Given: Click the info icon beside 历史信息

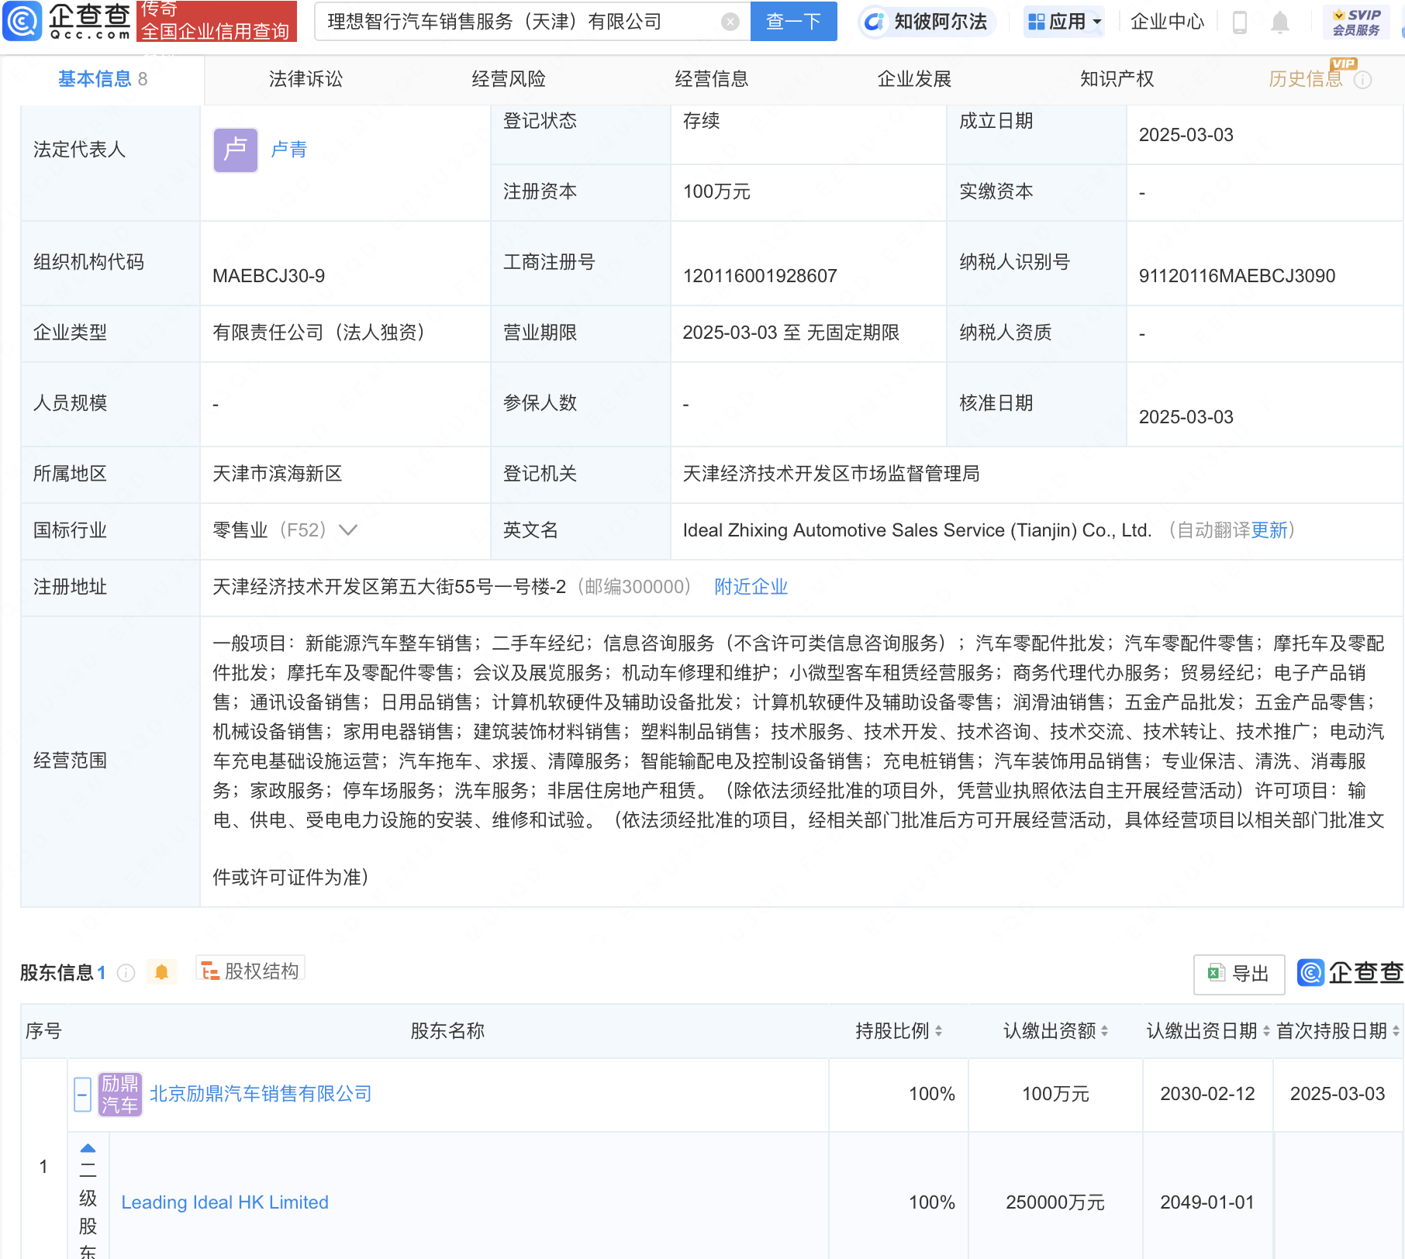Looking at the screenshot, I should [1362, 80].
